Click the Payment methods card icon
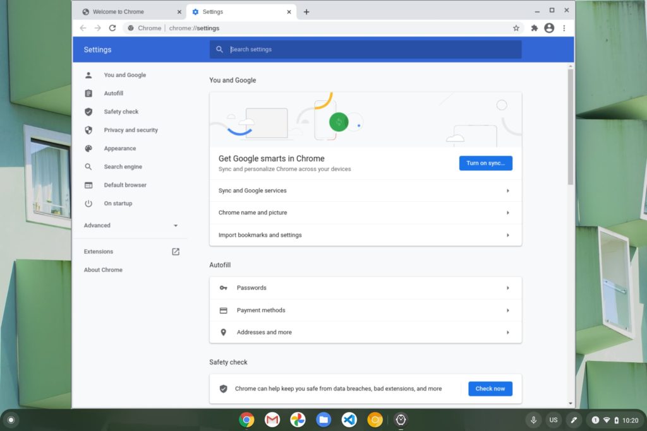Screen dimensions: 647x431 tap(223, 310)
